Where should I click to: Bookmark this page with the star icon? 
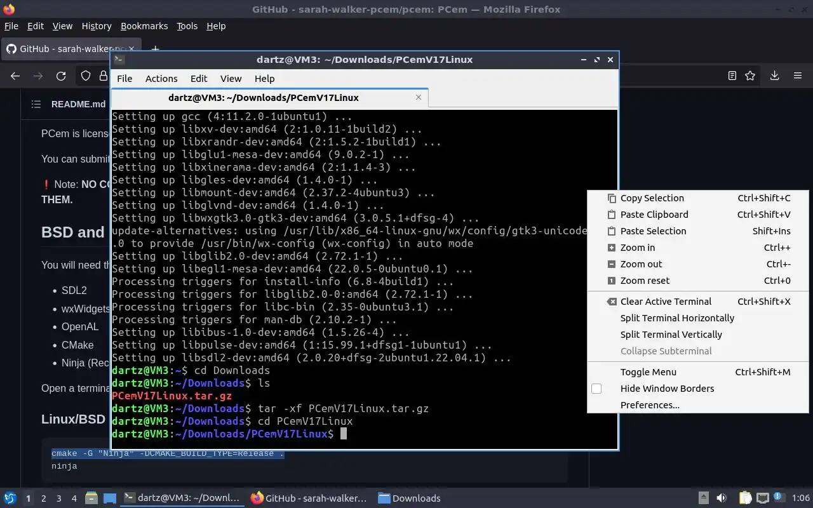click(750, 76)
